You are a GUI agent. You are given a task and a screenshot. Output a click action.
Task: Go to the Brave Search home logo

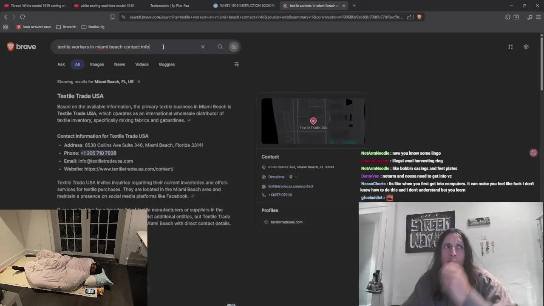[22, 47]
